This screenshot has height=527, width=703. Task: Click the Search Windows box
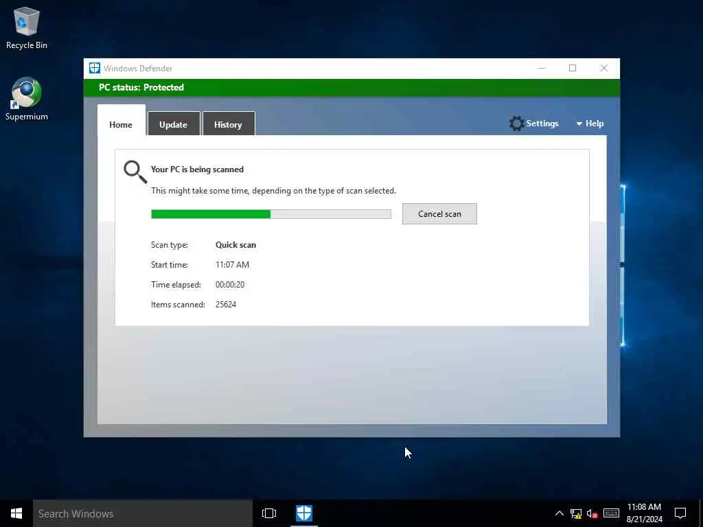tap(143, 513)
